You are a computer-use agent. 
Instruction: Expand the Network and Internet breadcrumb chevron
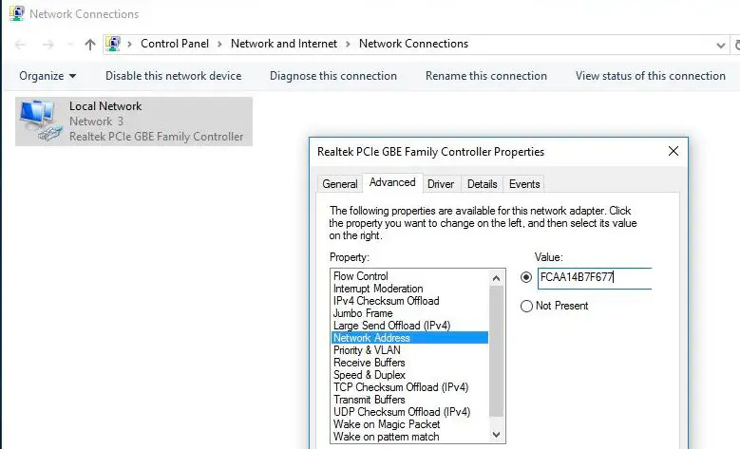click(349, 44)
